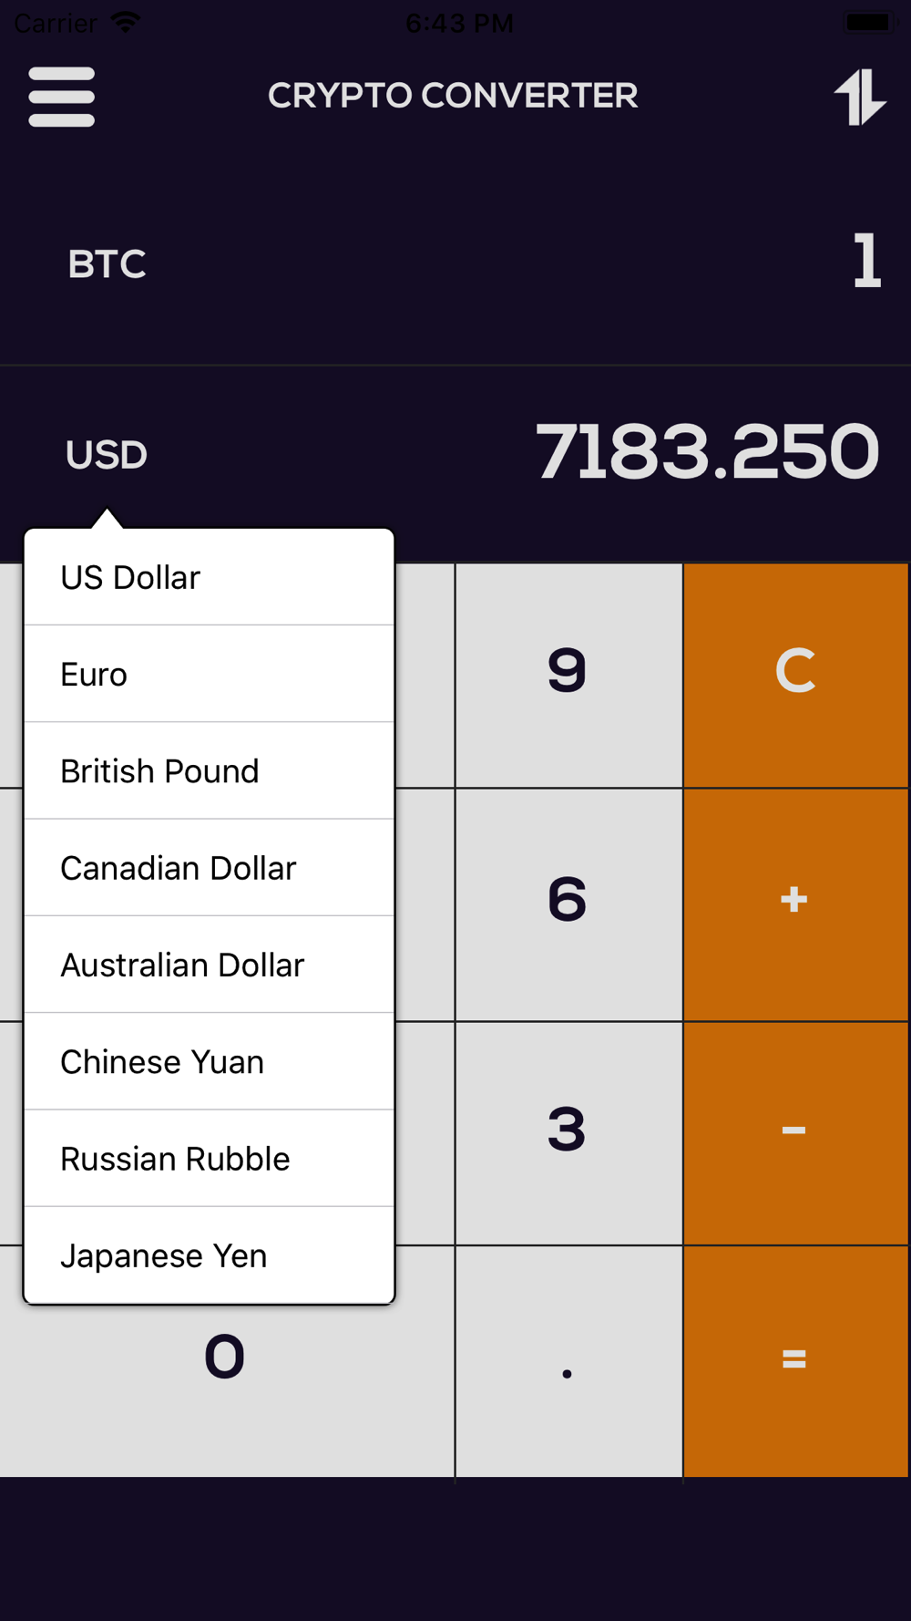Viewport: 911px width, 1621px height.
Task: Tap the number 9 key
Action: (568, 675)
